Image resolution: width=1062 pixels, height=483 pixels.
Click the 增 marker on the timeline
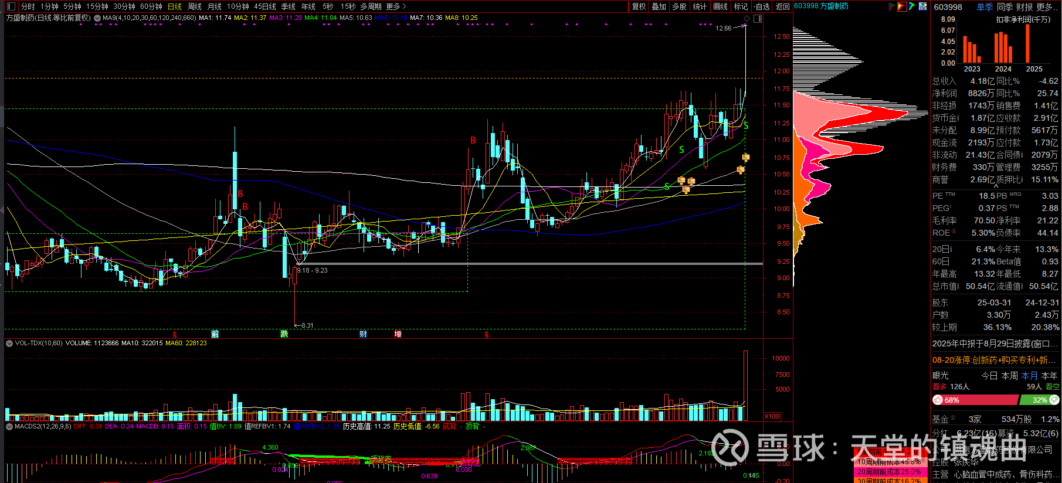coord(398,334)
